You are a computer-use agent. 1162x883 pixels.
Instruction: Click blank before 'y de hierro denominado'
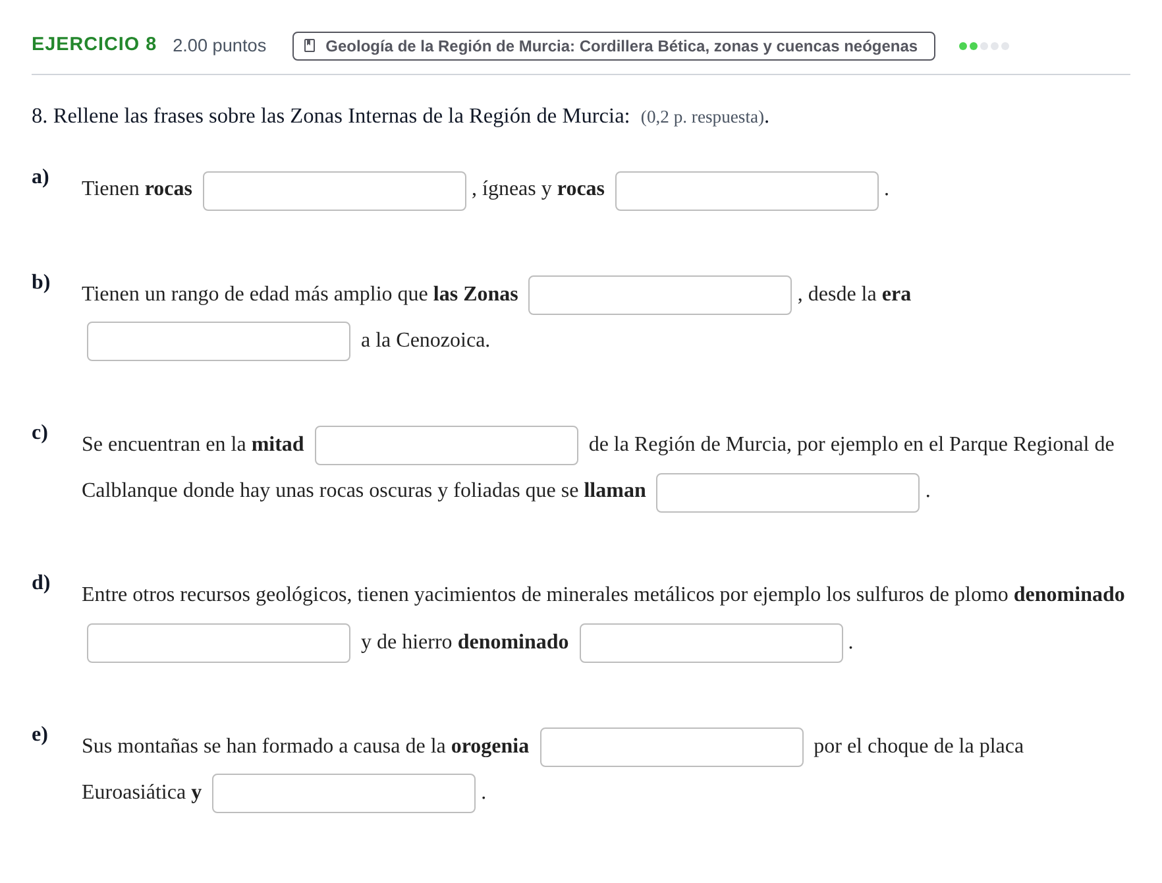219,643
